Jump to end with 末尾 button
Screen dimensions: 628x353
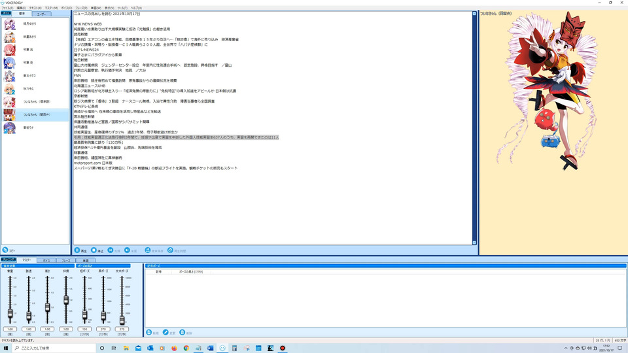[x=131, y=250]
